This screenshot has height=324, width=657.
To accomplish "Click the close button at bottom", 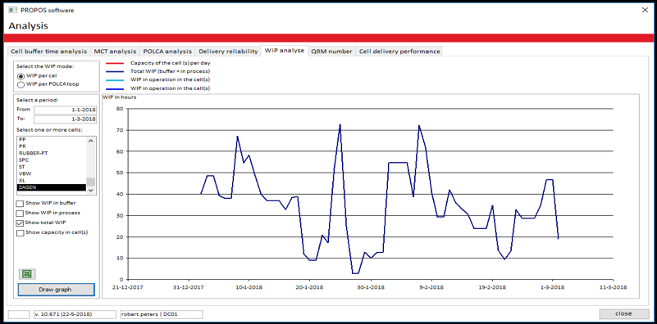I will coord(623,314).
